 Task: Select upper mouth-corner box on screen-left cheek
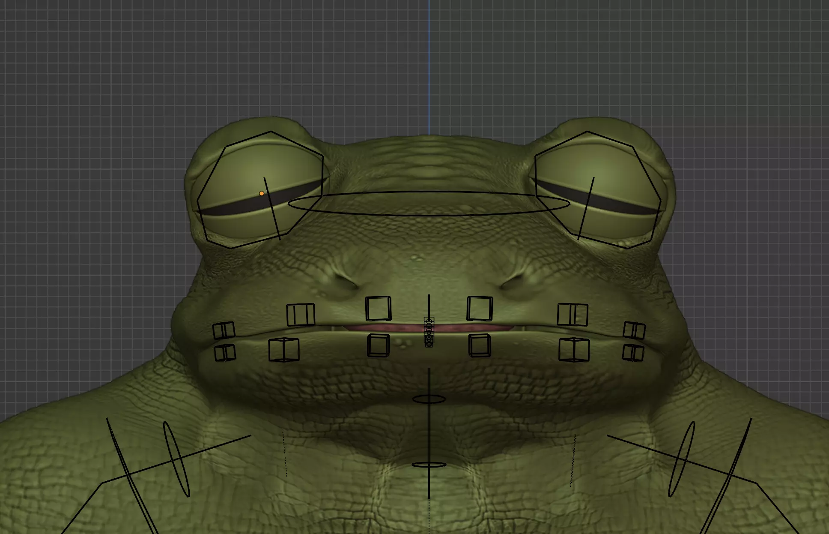pyautogui.click(x=224, y=330)
